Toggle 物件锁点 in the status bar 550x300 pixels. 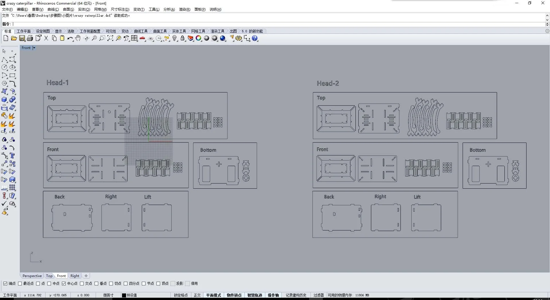[x=234, y=295]
